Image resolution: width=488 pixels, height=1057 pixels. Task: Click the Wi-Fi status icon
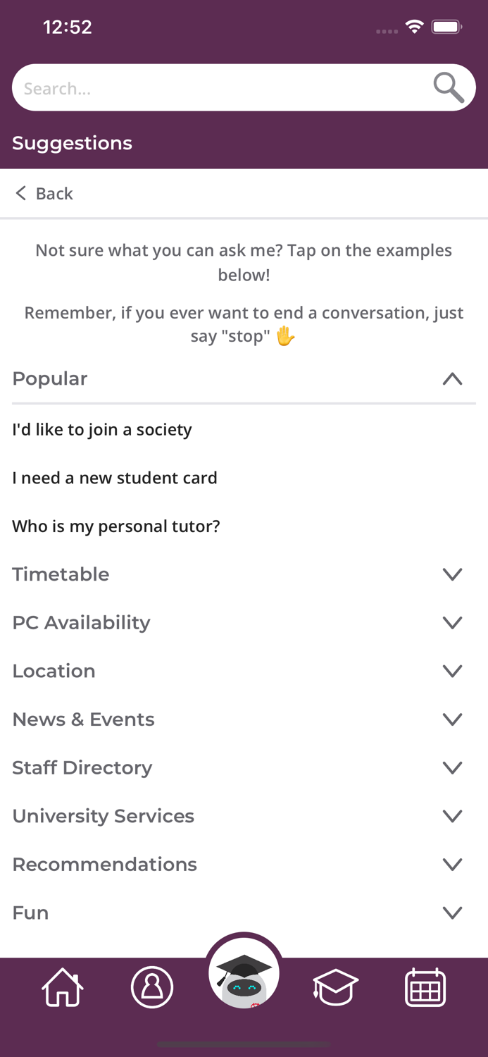[414, 26]
